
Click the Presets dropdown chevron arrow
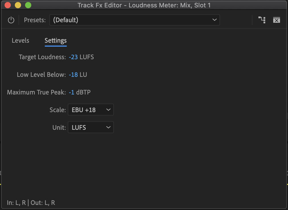[214, 20]
